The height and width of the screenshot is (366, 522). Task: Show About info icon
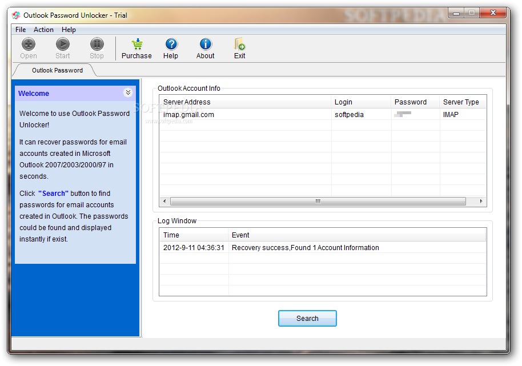tap(206, 44)
